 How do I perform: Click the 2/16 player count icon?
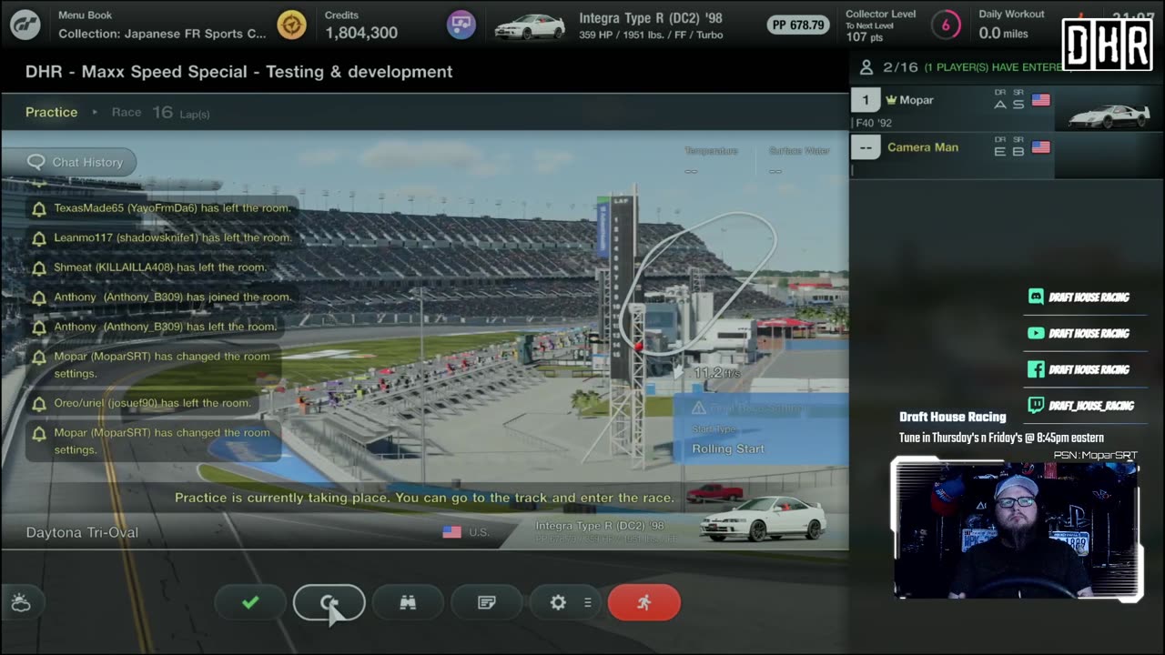coord(866,67)
